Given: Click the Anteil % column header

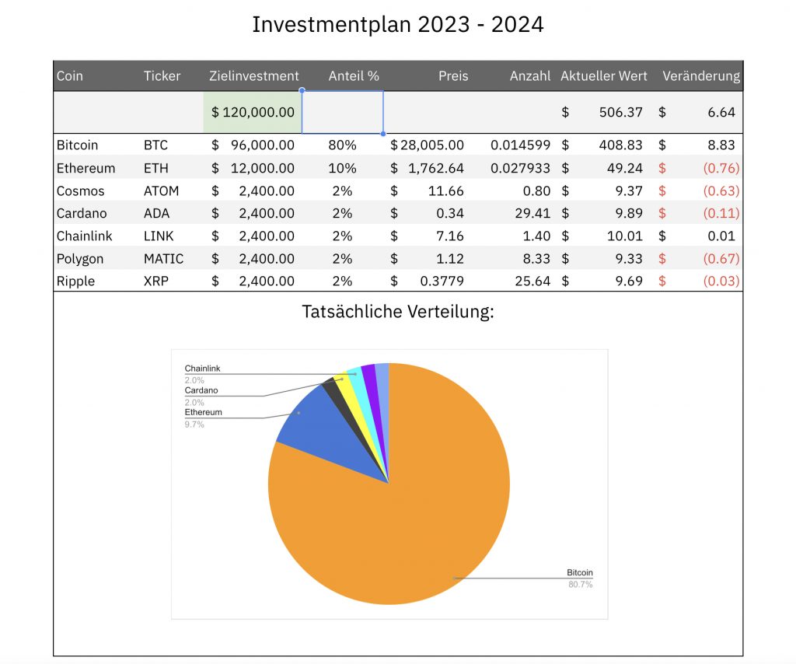Looking at the screenshot, I should click(x=354, y=75).
